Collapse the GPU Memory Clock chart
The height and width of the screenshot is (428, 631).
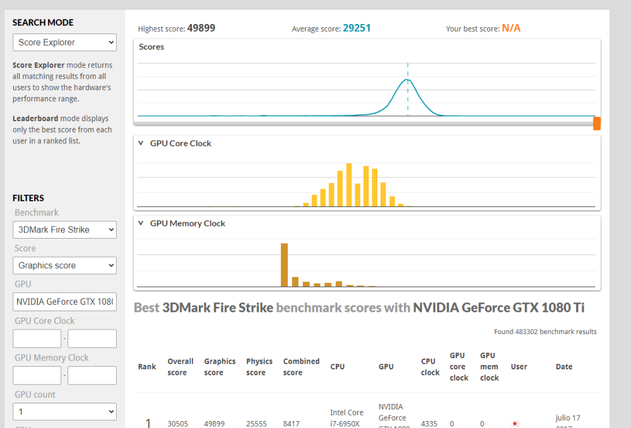(141, 223)
